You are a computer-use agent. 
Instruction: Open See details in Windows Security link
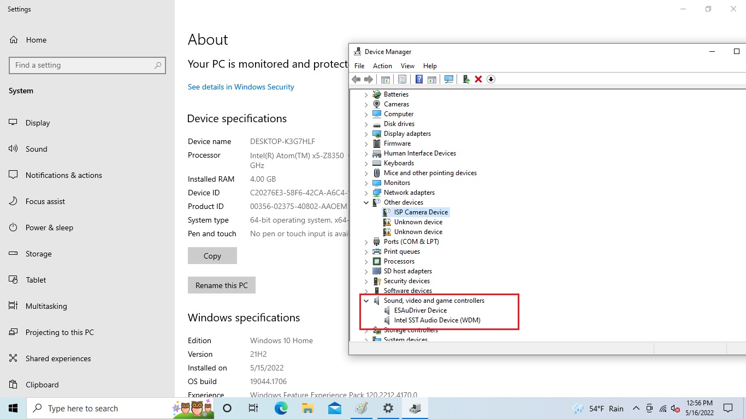click(x=241, y=87)
